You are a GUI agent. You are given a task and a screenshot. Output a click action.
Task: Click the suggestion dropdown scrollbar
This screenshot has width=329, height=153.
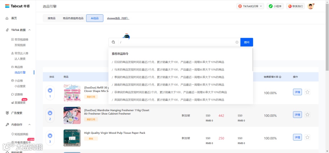[253, 60]
